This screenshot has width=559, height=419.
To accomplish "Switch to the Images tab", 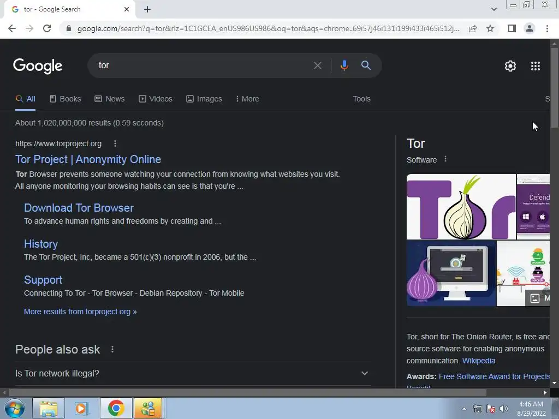I will 204,99.
